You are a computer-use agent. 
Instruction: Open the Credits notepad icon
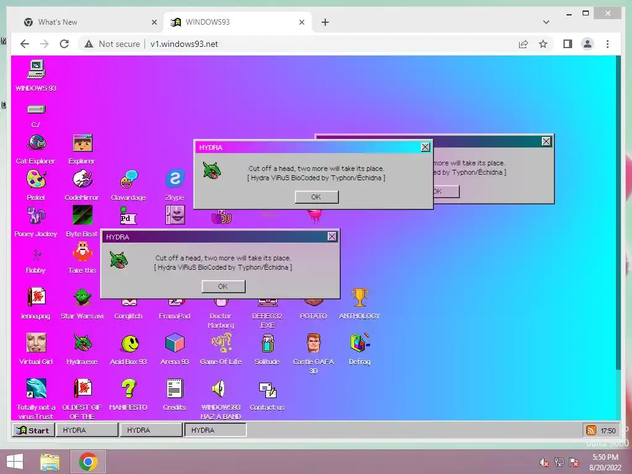click(175, 389)
